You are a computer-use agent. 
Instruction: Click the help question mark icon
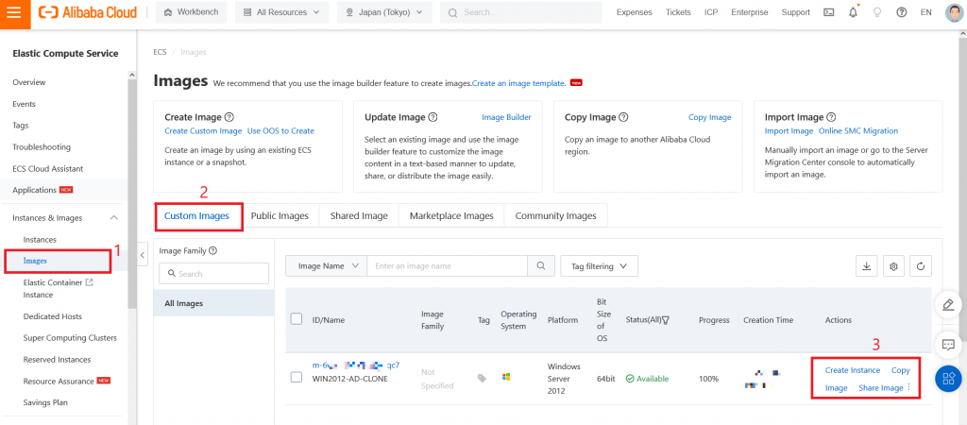[x=901, y=12]
